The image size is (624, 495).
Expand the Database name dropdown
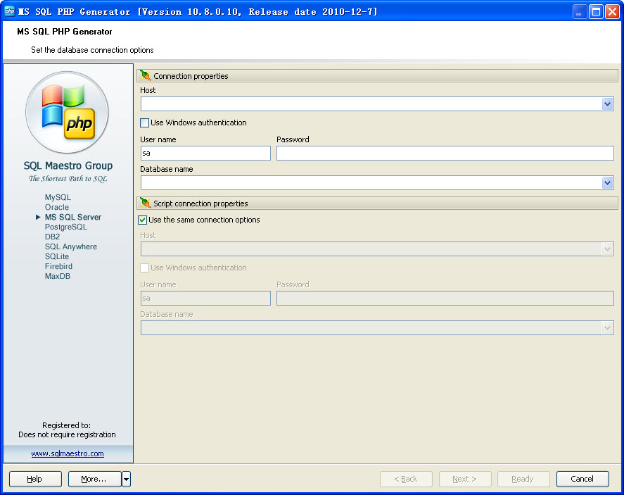[x=608, y=183]
